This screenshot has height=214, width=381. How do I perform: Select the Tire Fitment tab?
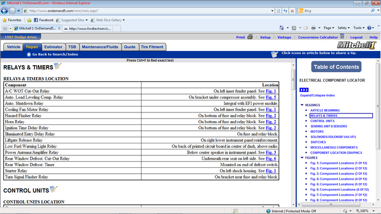point(152,47)
